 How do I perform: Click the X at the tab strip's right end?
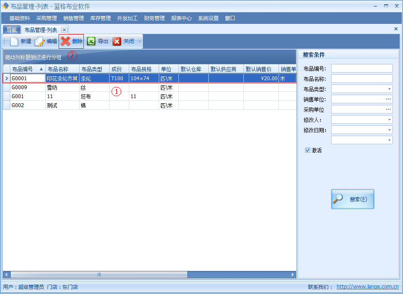396,29
